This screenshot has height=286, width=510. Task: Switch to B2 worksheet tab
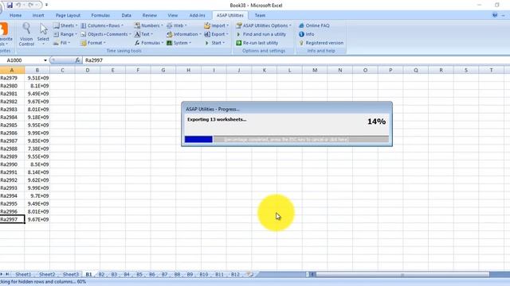click(x=101, y=274)
